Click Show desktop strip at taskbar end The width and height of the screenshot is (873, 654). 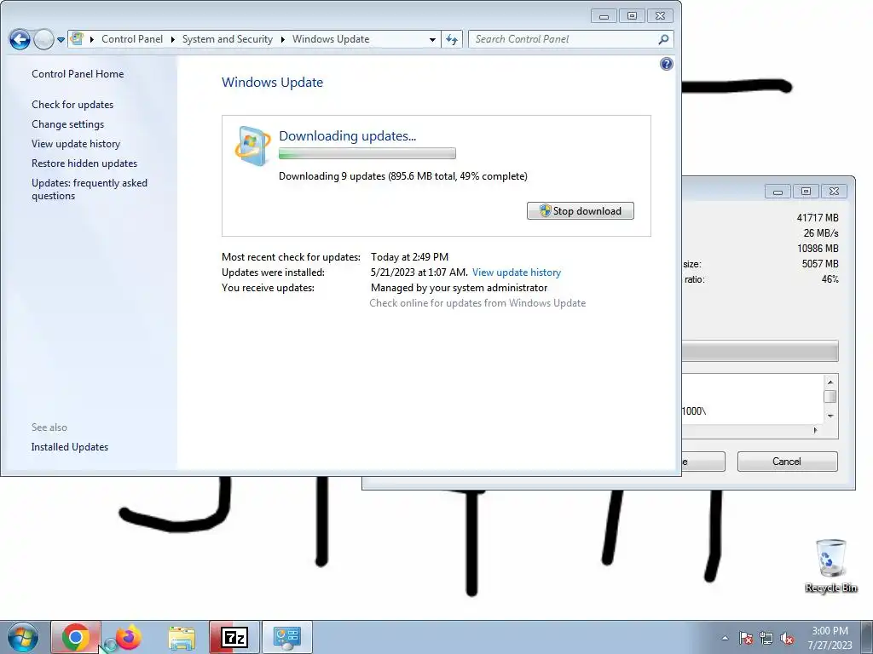point(866,637)
